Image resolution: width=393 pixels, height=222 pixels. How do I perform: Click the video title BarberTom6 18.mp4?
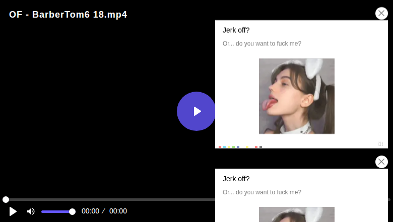click(68, 15)
